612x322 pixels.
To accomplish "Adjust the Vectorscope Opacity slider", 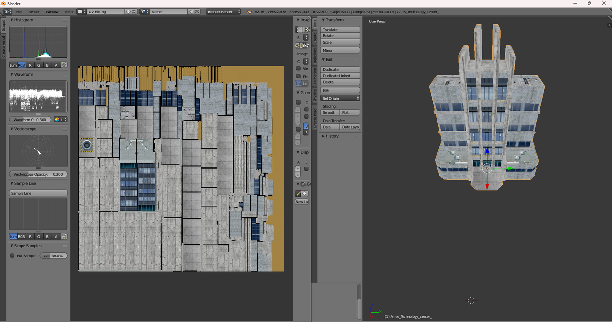I will click(x=38, y=174).
